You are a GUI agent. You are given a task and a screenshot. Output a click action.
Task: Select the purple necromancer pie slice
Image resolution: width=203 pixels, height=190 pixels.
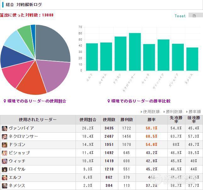pos(54,75)
